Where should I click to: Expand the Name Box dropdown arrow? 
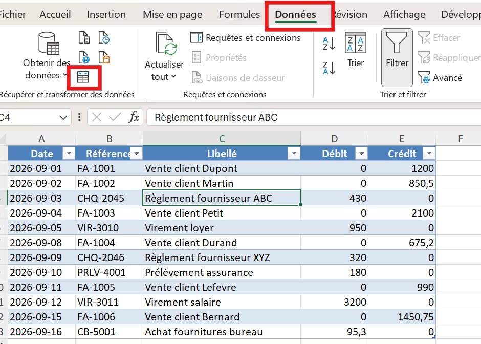pos(63,118)
